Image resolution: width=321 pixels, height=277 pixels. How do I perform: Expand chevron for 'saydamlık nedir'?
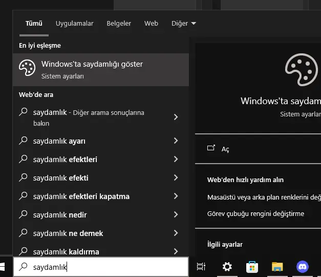[176, 214]
